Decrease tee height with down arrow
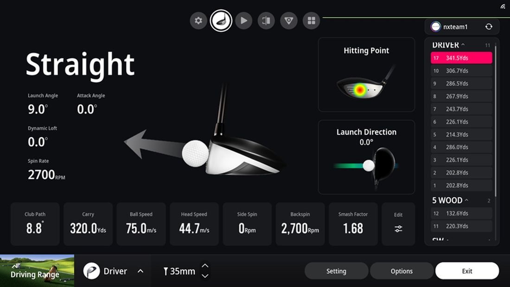The height and width of the screenshot is (287, 510). pyautogui.click(x=205, y=276)
